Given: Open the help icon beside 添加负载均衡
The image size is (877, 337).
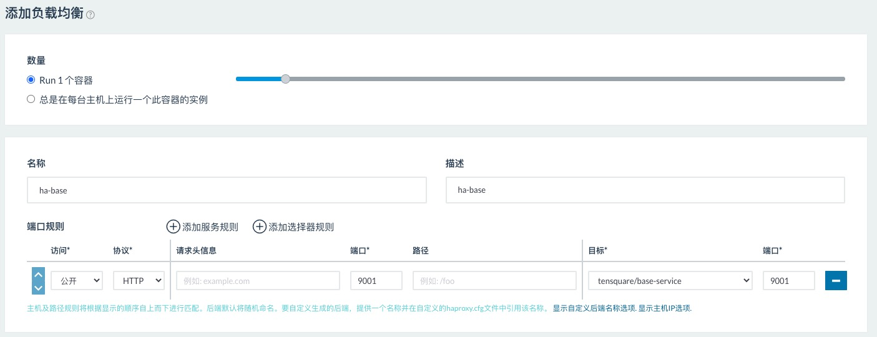Looking at the screenshot, I should [91, 15].
